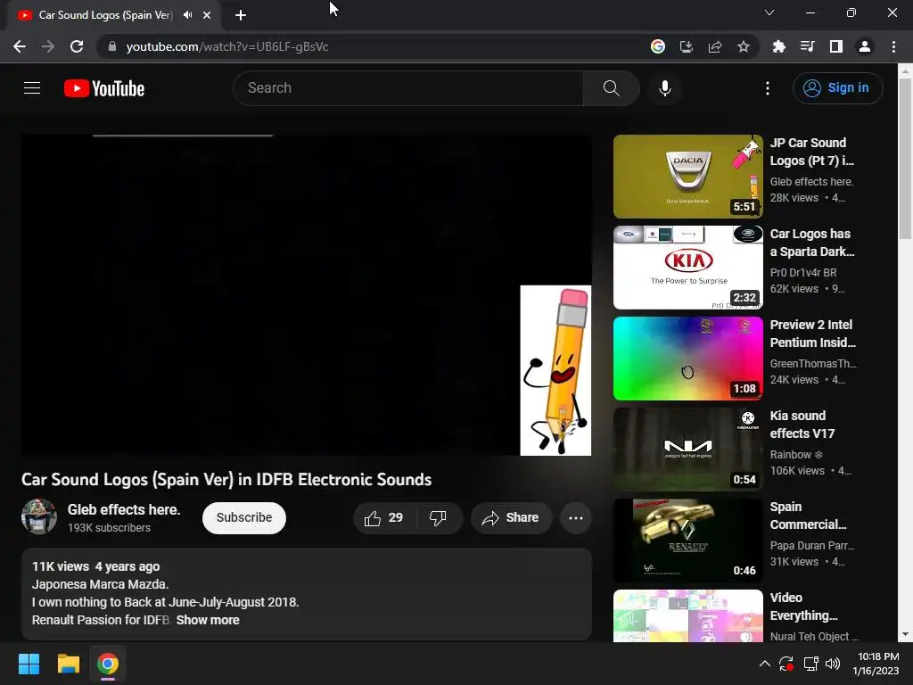Click Rainbow channel name
The width and height of the screenshot is (913, 685).
click(796, 454)
